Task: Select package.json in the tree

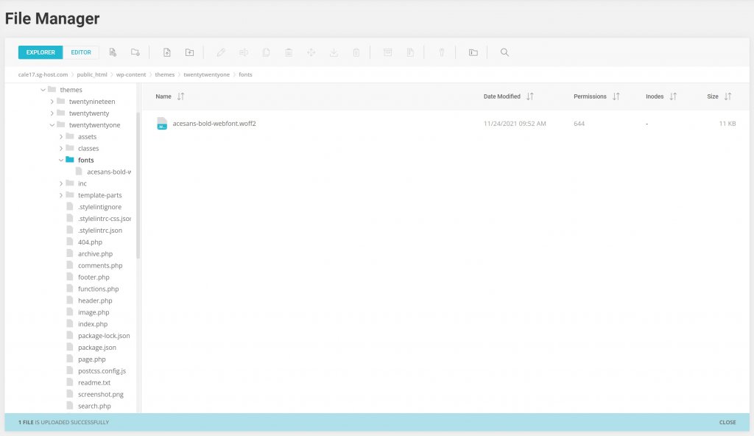Action: coord(96,348)
